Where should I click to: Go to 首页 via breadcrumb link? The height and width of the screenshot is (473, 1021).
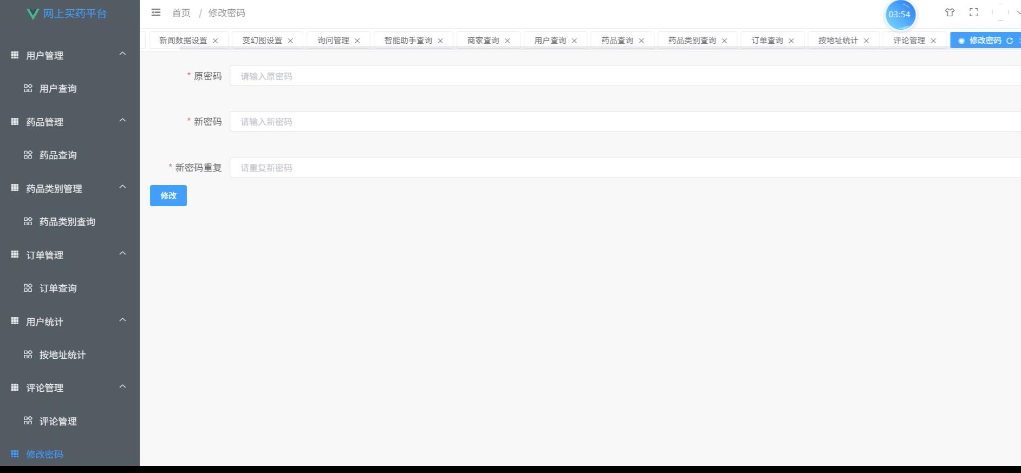tap(181, 13)
